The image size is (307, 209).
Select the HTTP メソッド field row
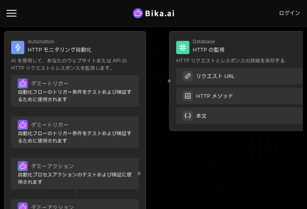pos(239,96)
